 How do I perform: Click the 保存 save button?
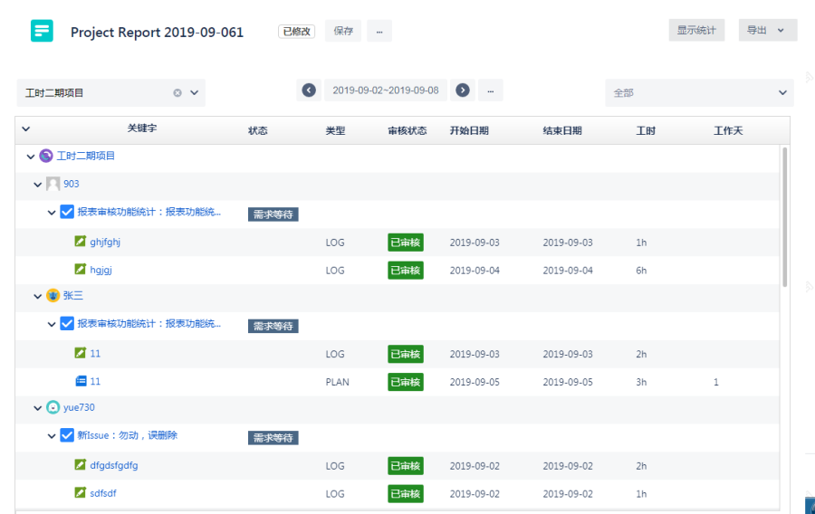(343, 31)
